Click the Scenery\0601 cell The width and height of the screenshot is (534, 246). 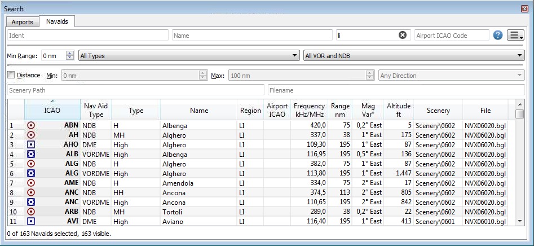click(x=438, y=221)
